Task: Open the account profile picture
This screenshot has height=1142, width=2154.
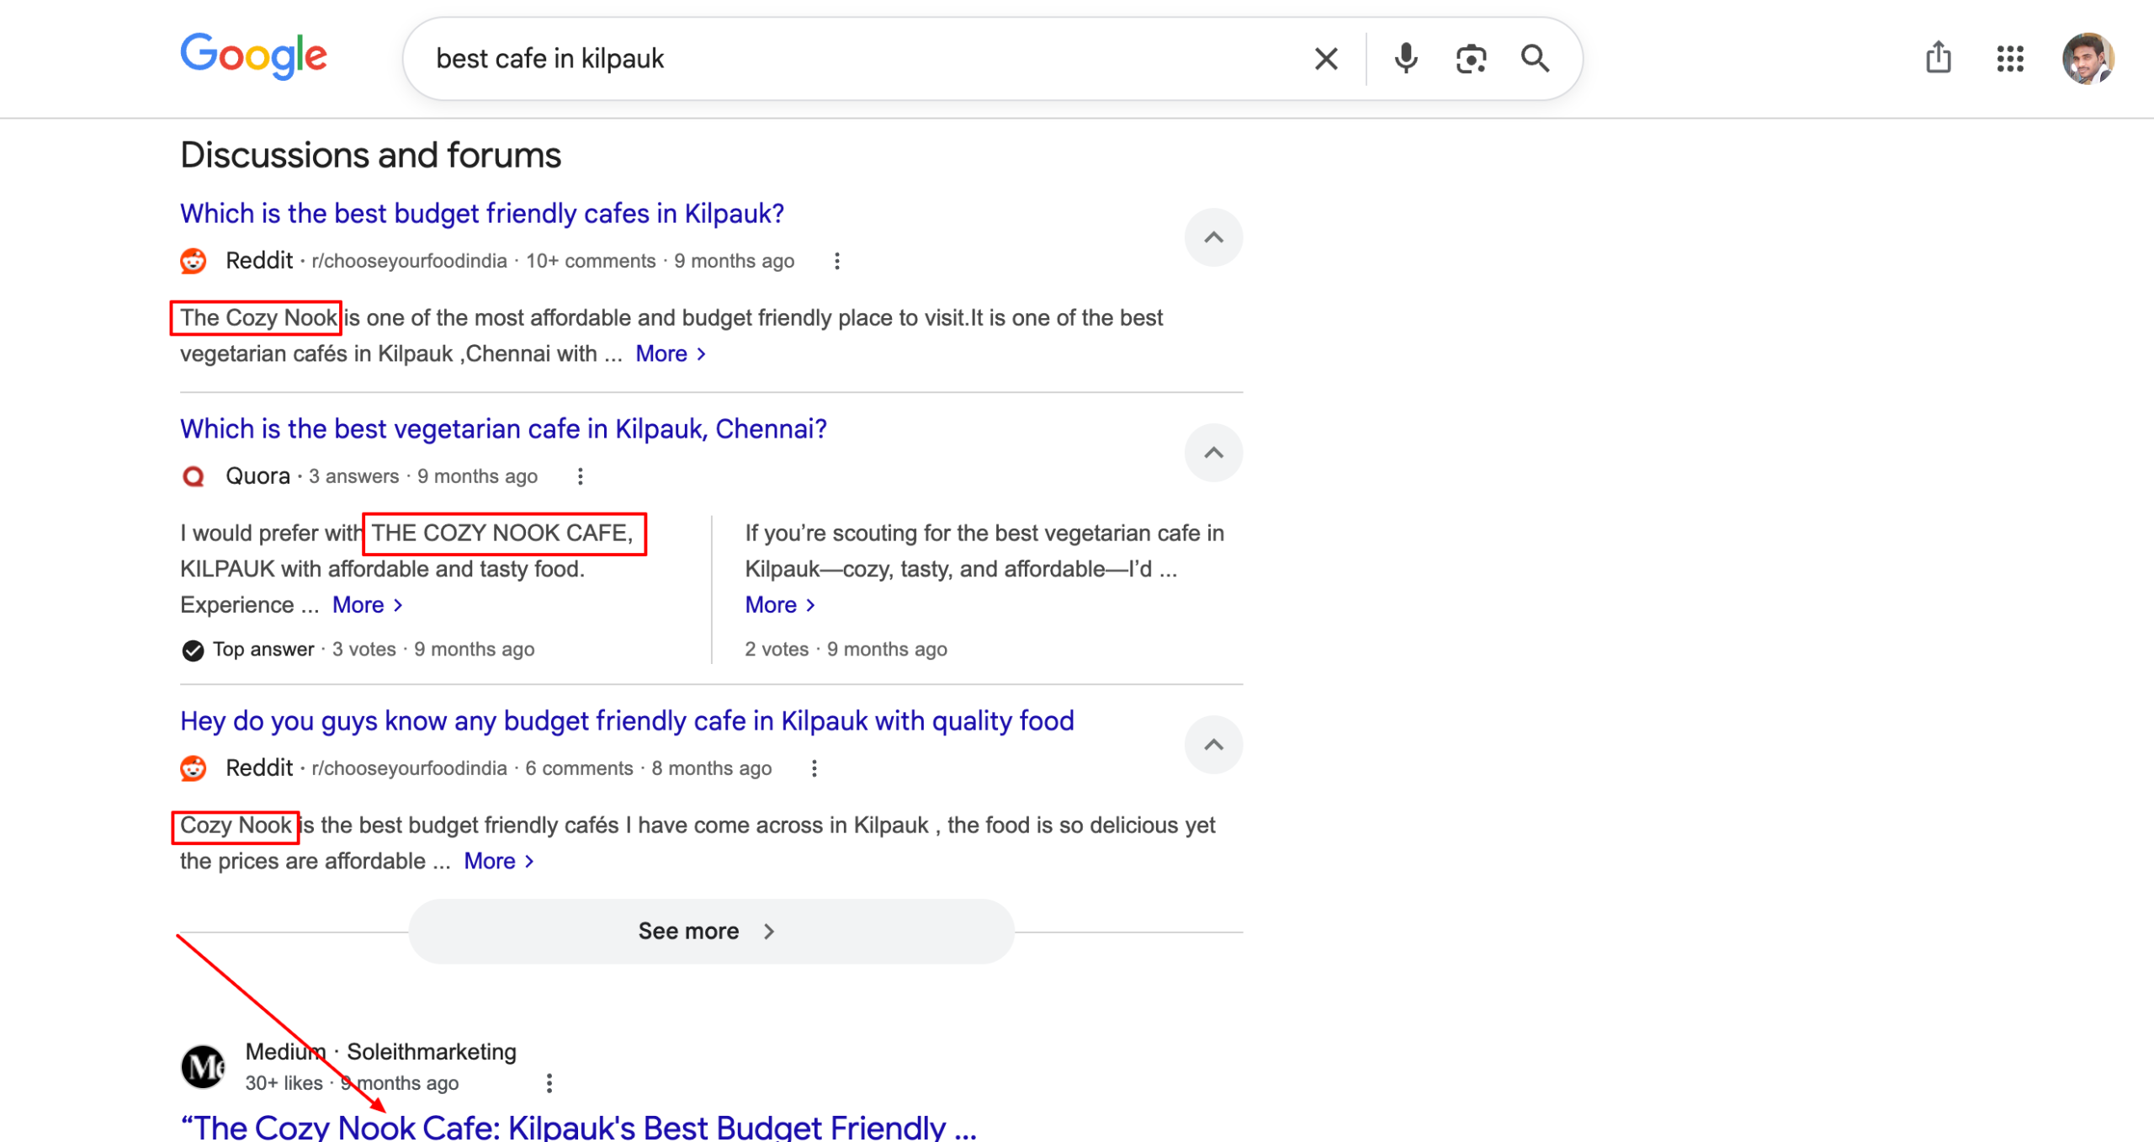Action: click(x=2088, y=59)
